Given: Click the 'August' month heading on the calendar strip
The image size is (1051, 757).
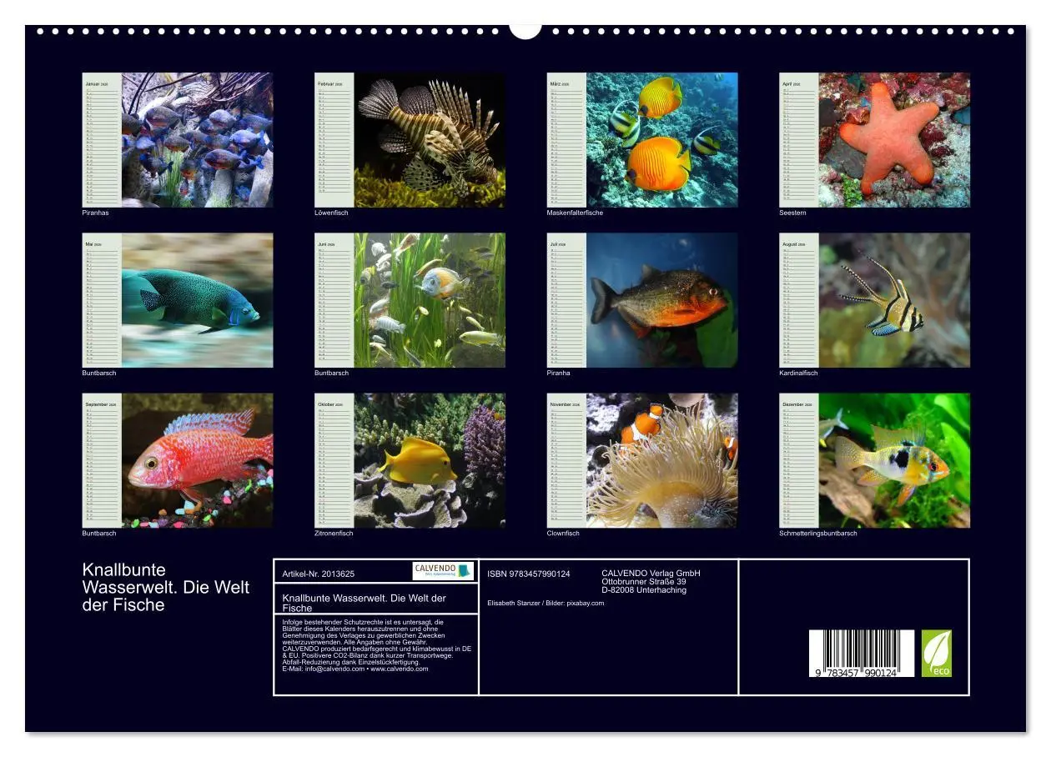Looking at the screenshot, I should (x=789, y=244).
